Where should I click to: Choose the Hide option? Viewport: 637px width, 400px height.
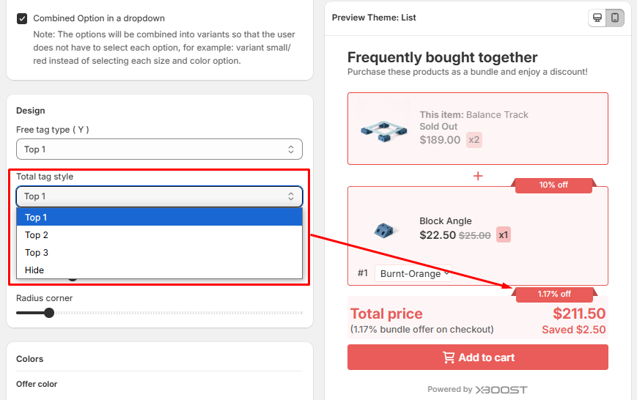click(34, 270)
